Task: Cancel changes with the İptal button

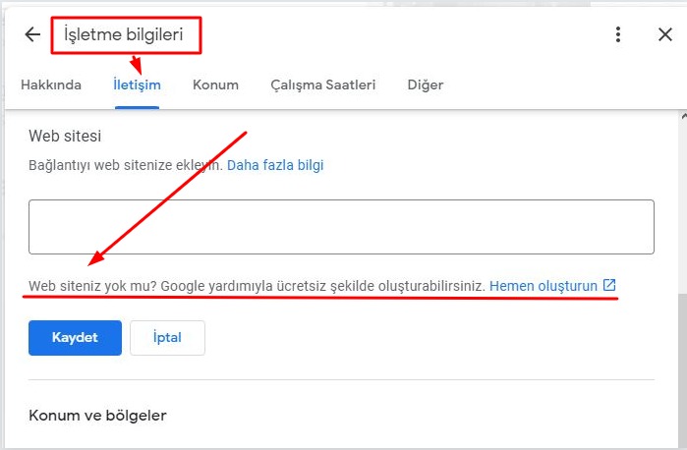Action: click(167, 337)
